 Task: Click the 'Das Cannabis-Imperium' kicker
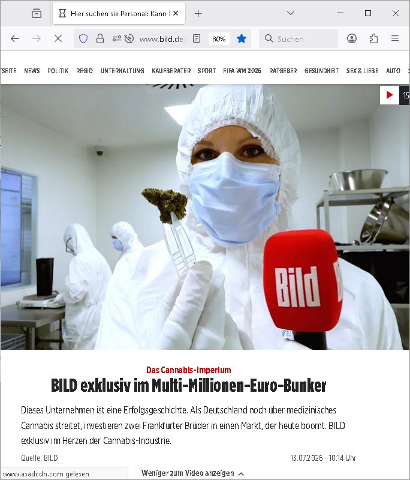pos(189,370)
